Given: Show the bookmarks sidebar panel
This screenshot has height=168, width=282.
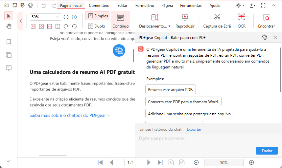Looking at the screenshot, I should [x=9, y=42].
